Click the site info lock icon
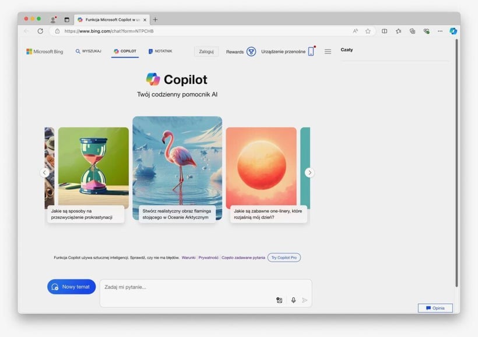Image resolution: width=478 pixels, height=337 pixels. click(57, 31)
